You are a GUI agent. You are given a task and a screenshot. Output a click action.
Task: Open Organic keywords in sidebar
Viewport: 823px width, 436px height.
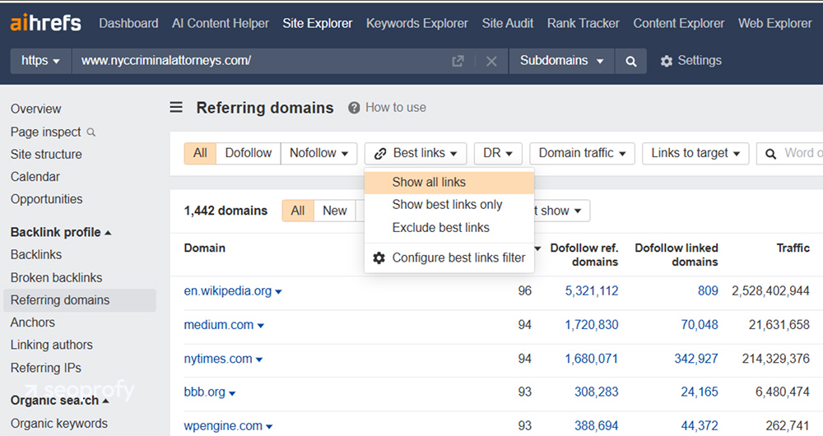point(58,424)
